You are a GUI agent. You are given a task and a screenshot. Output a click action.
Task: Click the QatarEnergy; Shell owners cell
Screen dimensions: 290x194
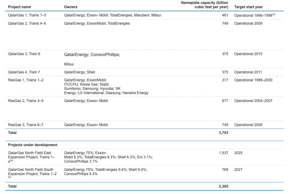(80, 72)
